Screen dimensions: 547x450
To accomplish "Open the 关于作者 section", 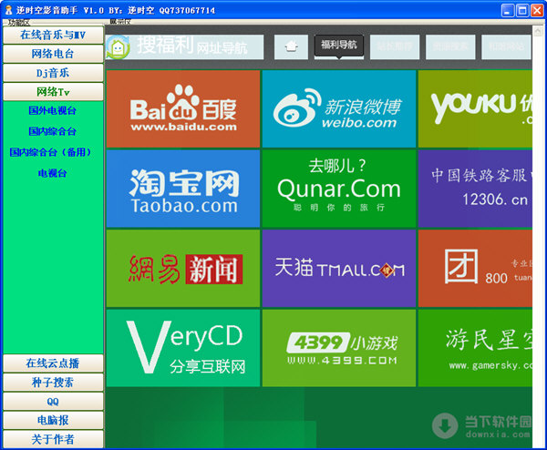I will 53,439.
